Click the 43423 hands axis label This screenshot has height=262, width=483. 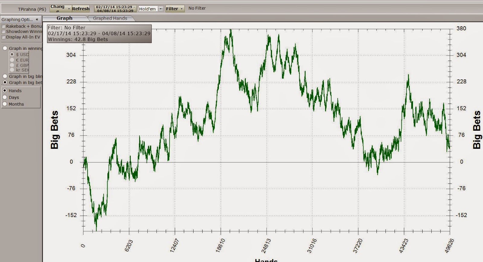[x=404, y=246]
